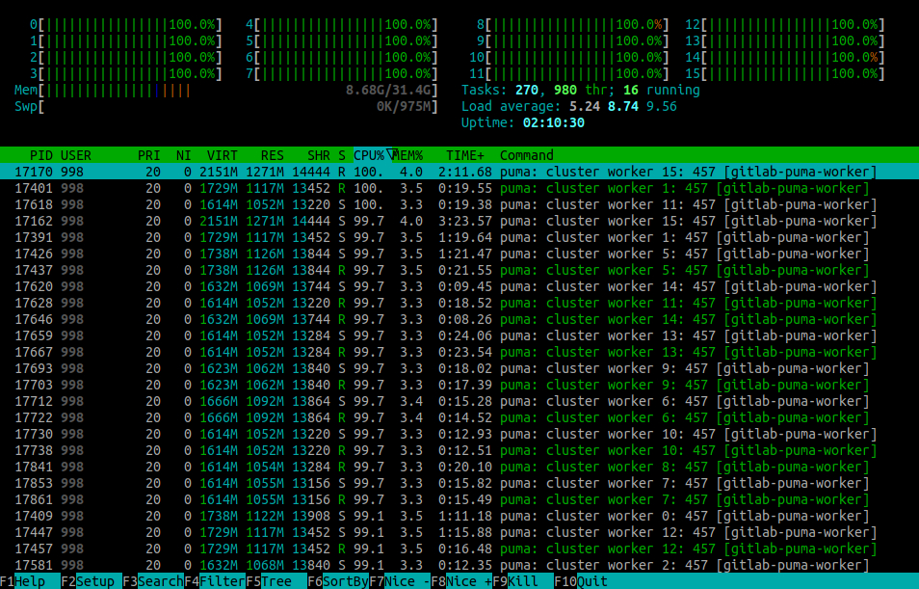Click the RES column header
919x589 pixels.
(272, 155)
